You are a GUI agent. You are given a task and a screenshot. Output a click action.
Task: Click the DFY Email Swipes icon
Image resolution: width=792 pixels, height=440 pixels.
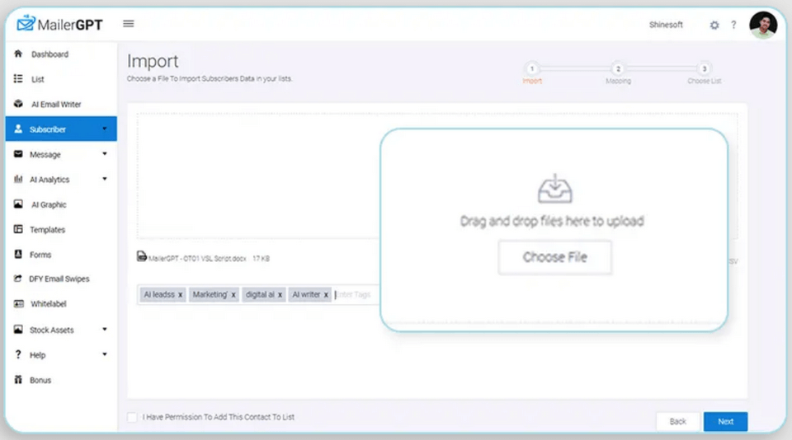[x=18, y=278]
